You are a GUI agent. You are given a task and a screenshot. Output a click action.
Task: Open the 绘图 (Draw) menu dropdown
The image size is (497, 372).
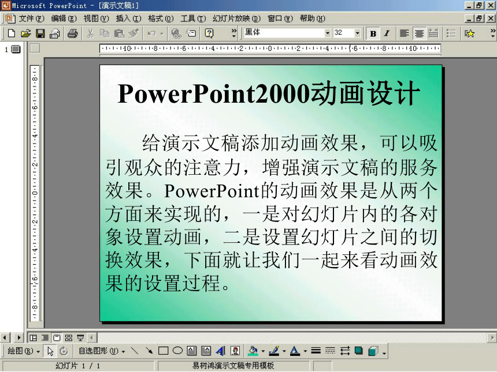pos(24,351)
